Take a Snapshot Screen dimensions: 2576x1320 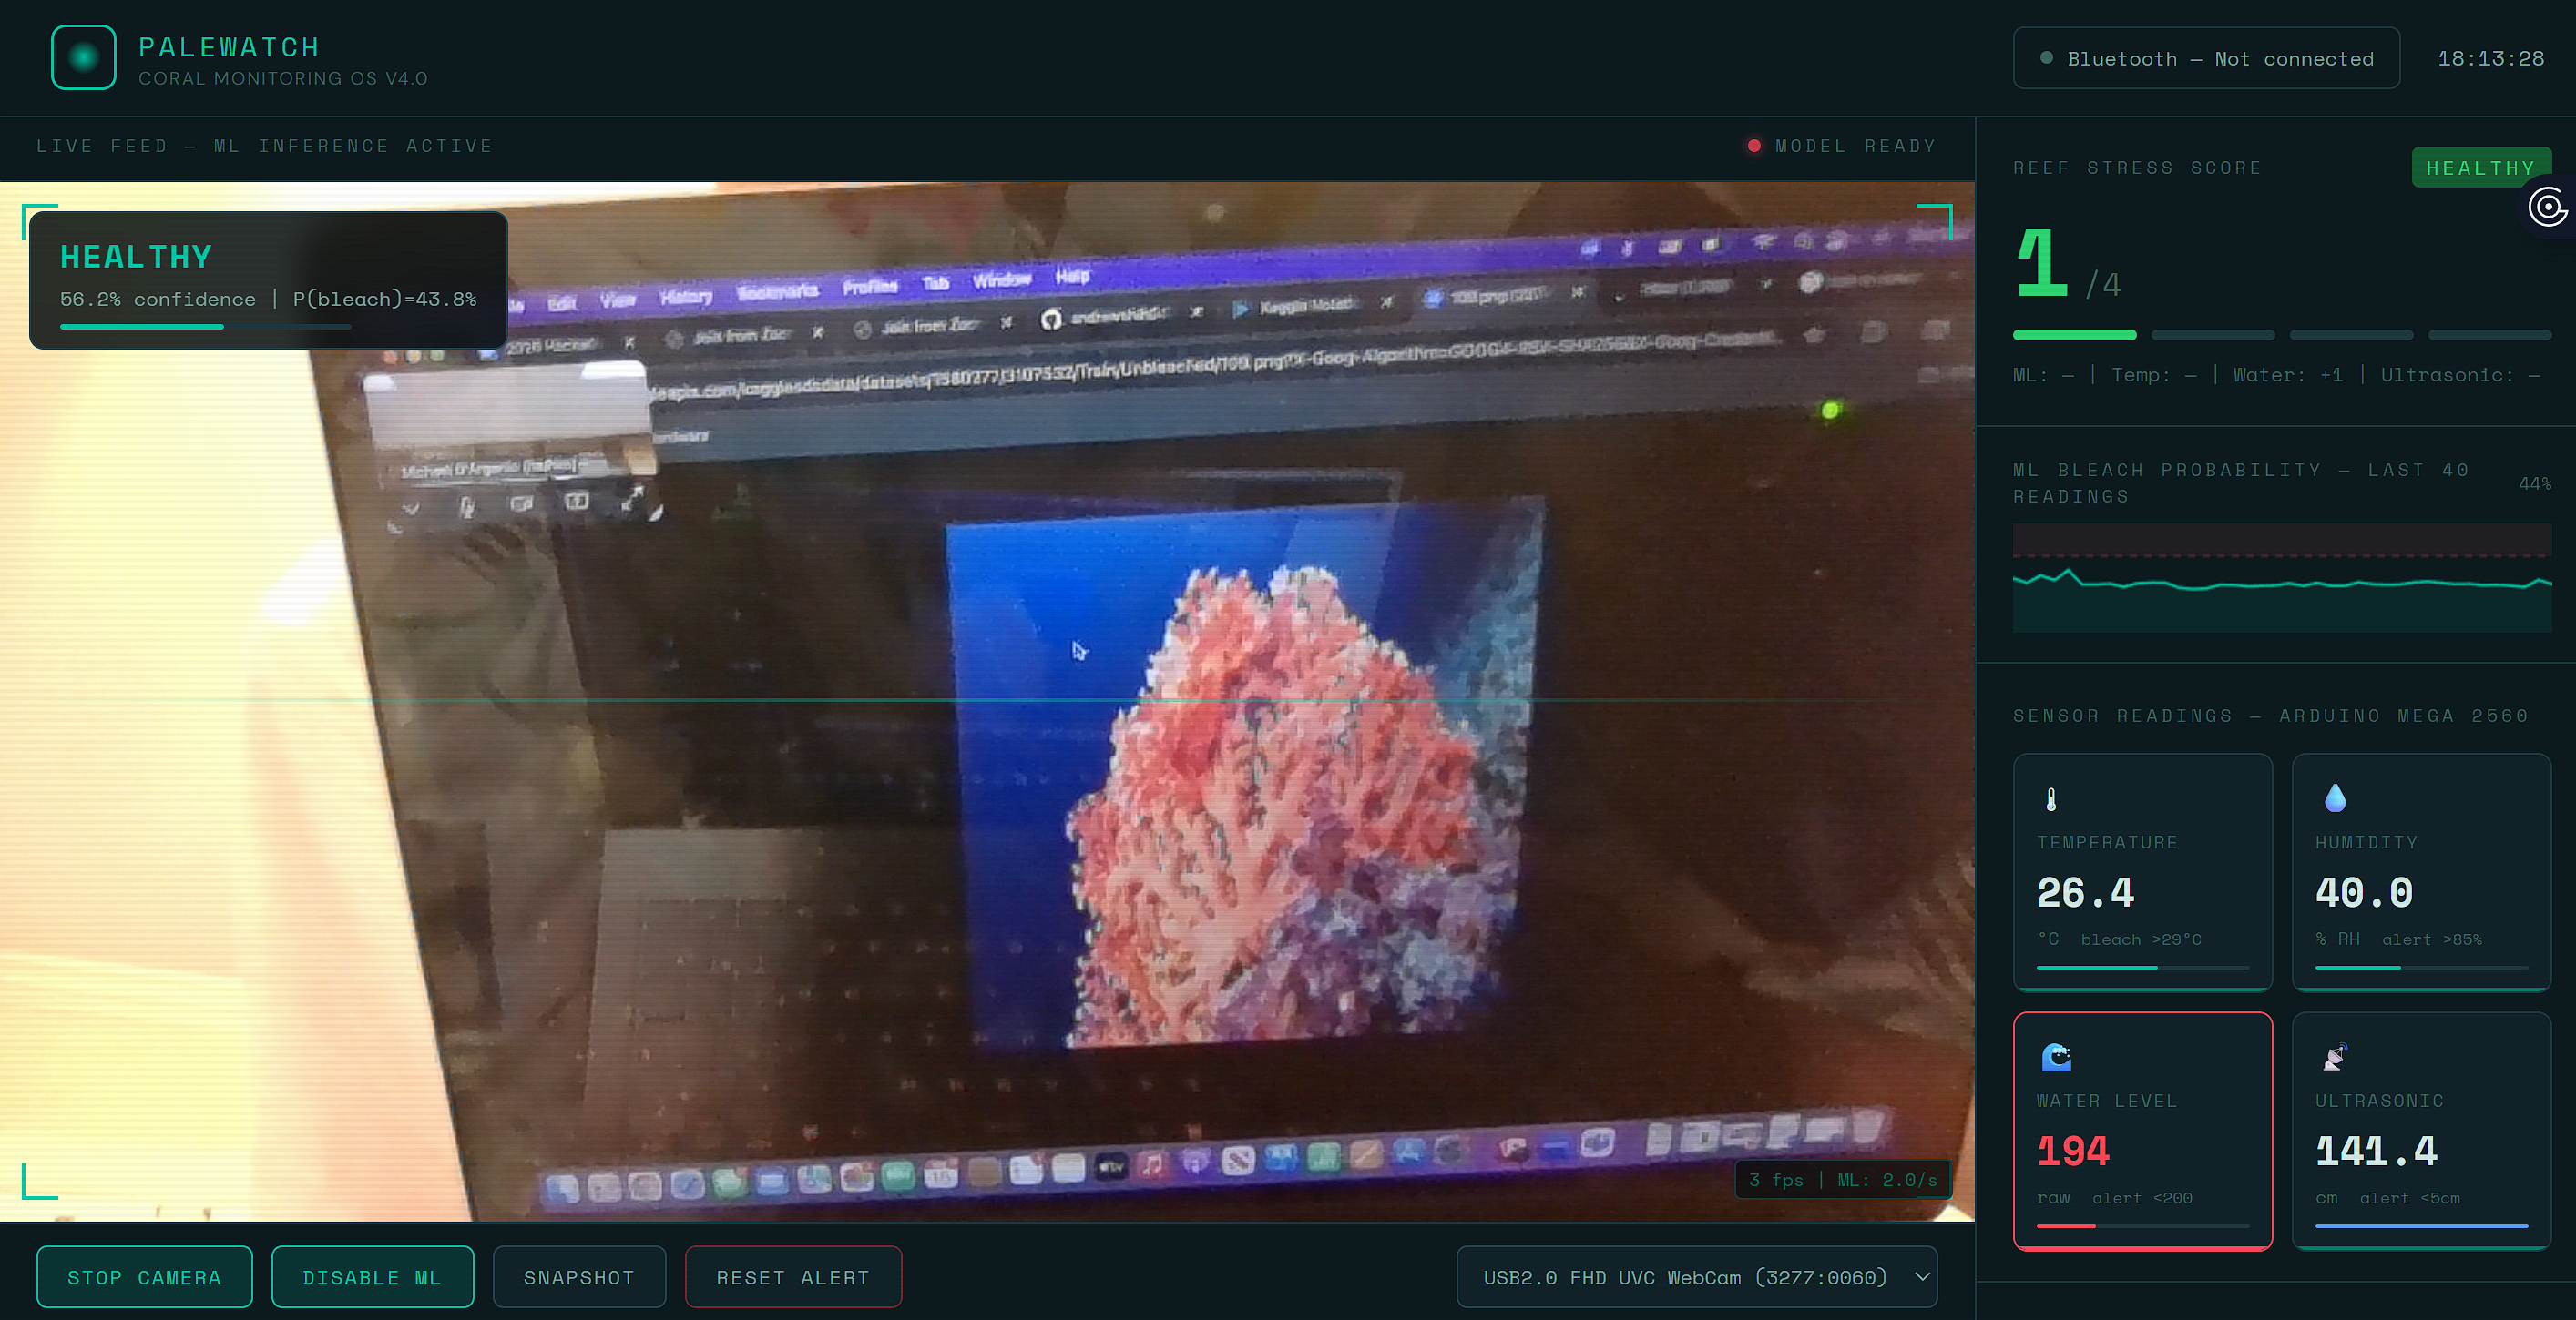click(x=579, y=1277)
